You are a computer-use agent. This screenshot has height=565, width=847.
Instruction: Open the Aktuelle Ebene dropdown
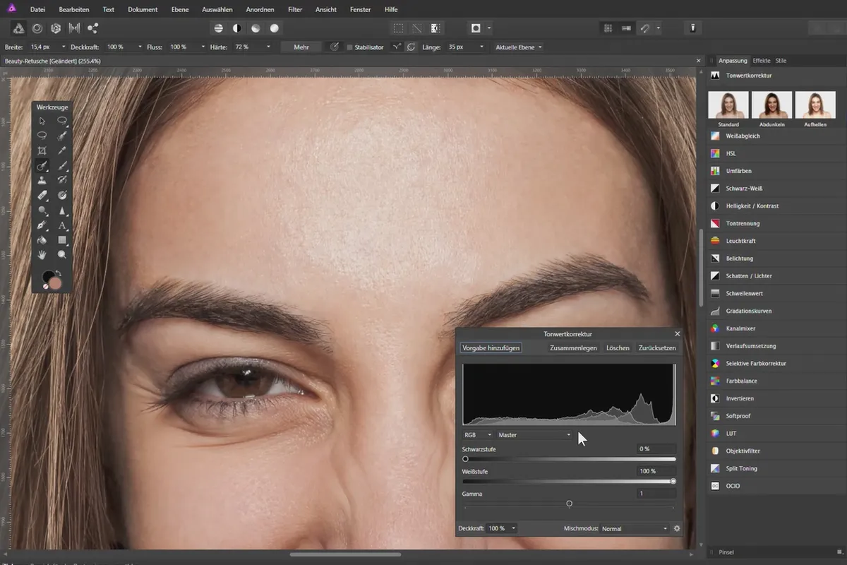[x=519, y=47]
